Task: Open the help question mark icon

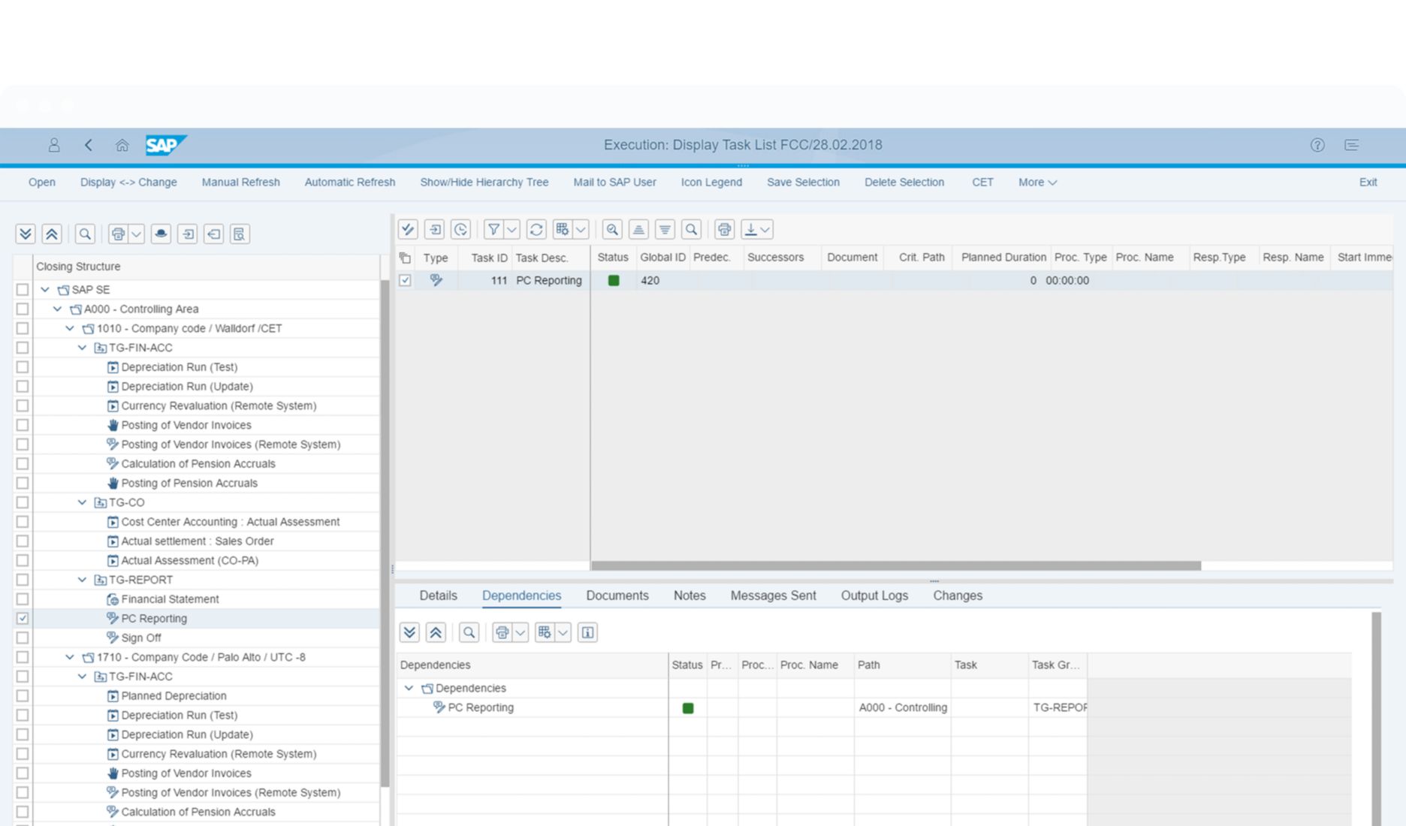Action: 1317,145
